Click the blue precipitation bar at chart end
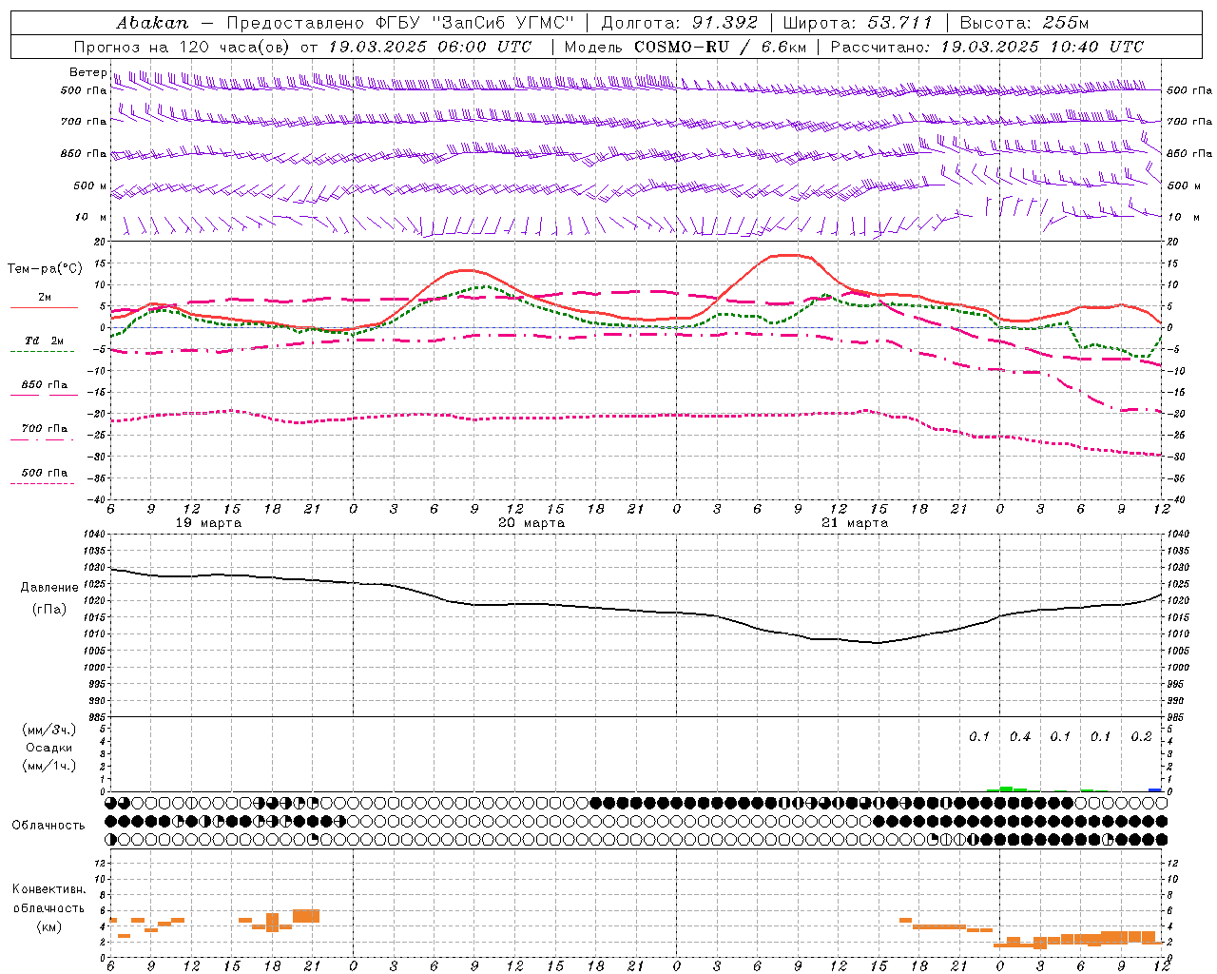The image size is (1217, 974). tap(1155, 789)
